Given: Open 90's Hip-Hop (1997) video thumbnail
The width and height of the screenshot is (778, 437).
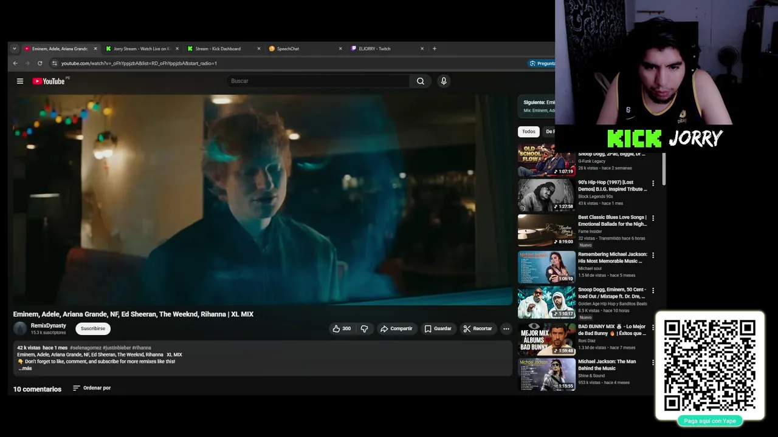Looking at the screenshot, I should (x=546, y=195).
